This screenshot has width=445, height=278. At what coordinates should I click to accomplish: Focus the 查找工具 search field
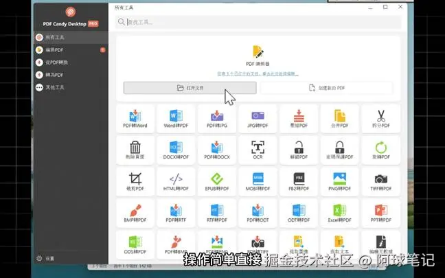[258, 22]
